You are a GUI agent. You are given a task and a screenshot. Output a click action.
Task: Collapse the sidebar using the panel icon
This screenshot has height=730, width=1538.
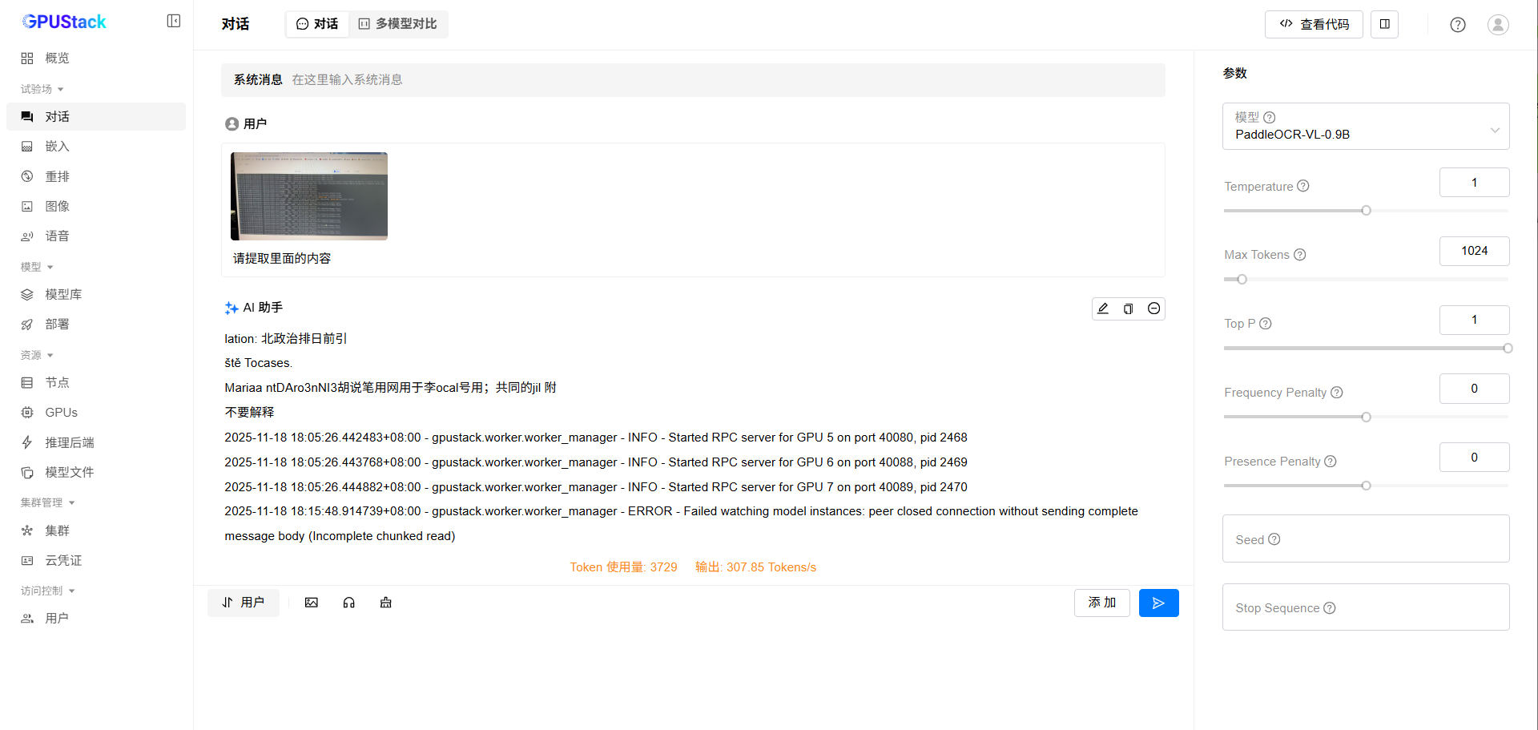(174, 21)
